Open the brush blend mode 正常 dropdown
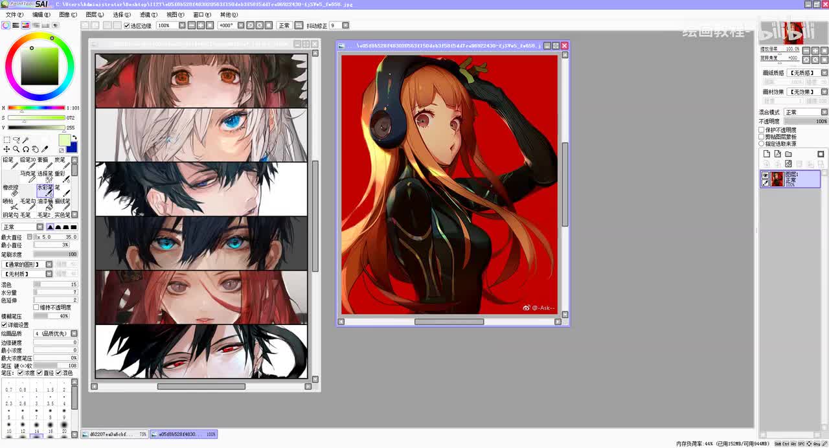The width and height of the screenshot is (829, 448). click(x=40, y=227)
